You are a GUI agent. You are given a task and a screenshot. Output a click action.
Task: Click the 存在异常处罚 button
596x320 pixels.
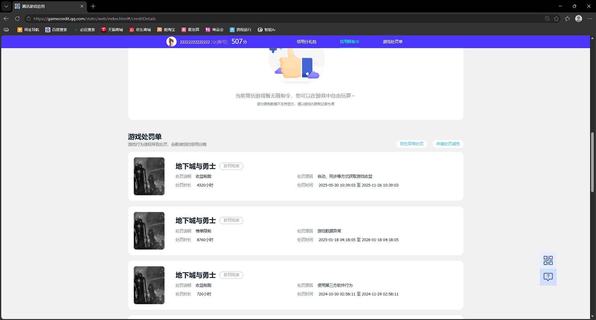[412, 144]
